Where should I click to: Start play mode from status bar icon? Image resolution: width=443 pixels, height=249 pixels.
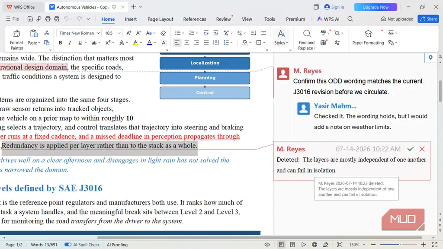click(x=303, y=245)
